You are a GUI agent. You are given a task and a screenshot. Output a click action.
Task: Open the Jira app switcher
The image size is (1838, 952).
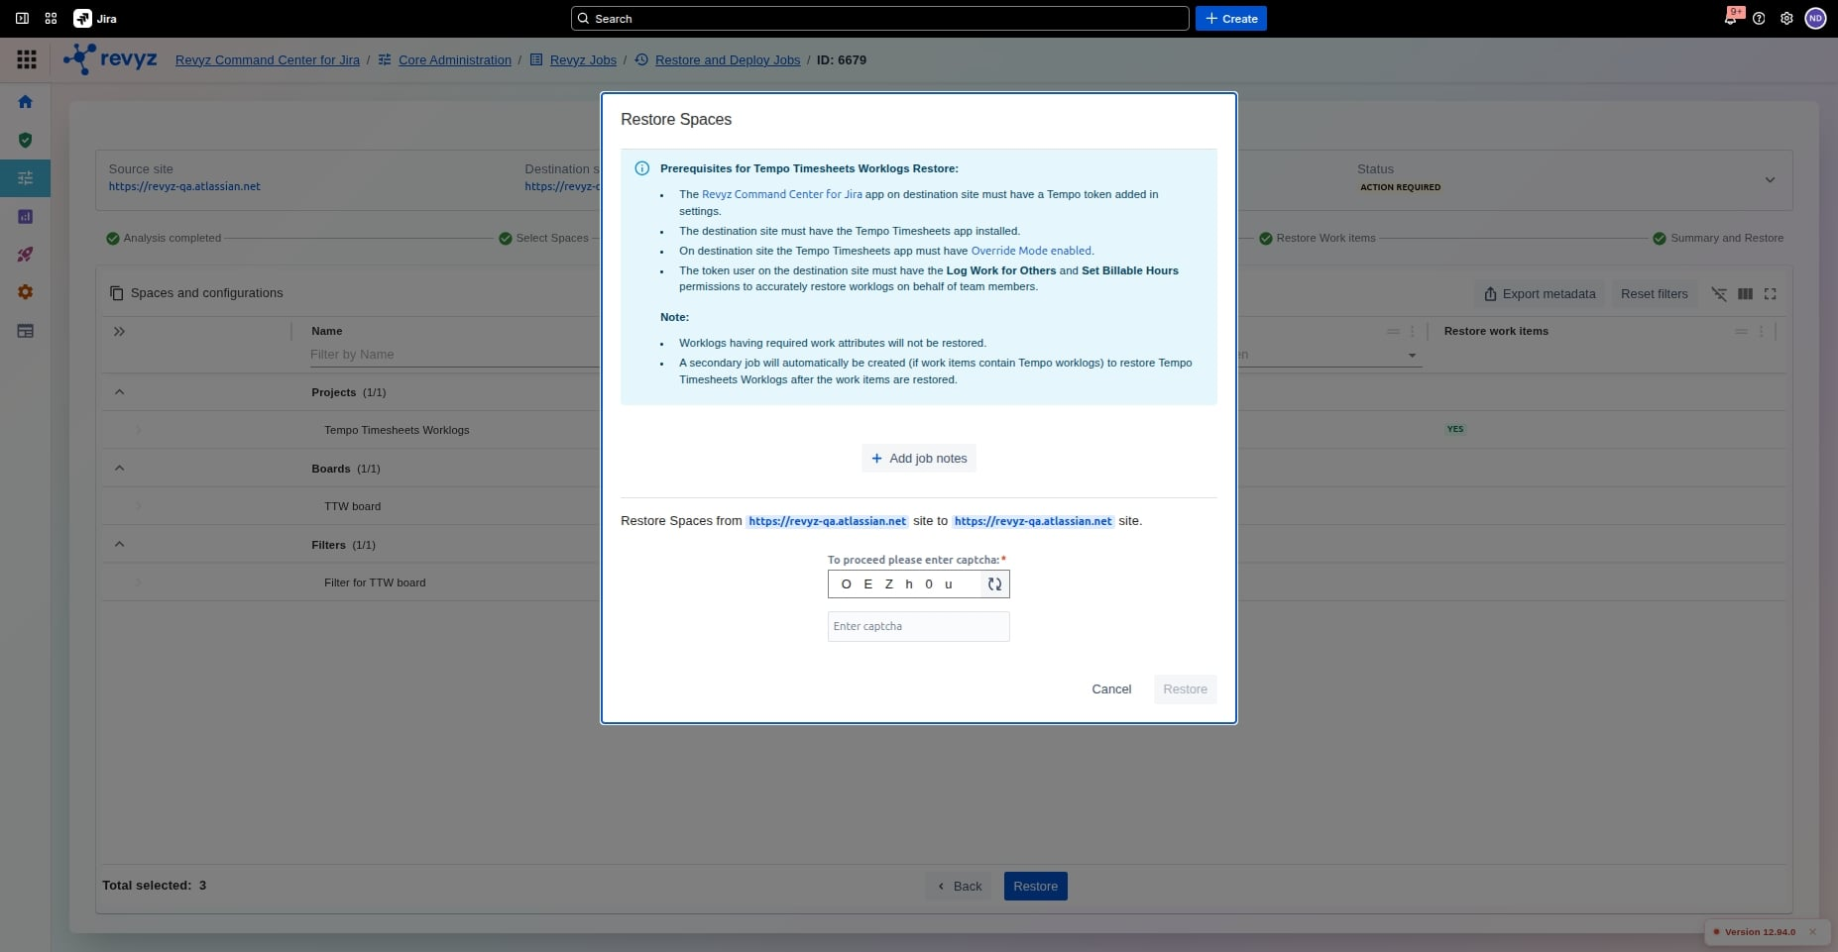(52, 19)
